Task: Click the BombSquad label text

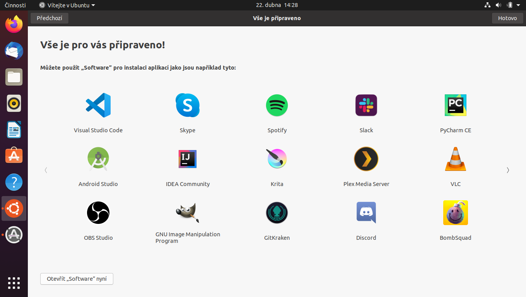Action: pyautogui.click(x=456, y=238)
